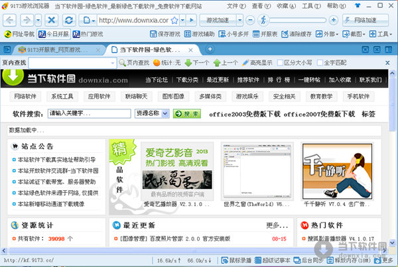Click 上一个 find-previous green arrow
Screen dimensions: 398x267
[226, 63]
